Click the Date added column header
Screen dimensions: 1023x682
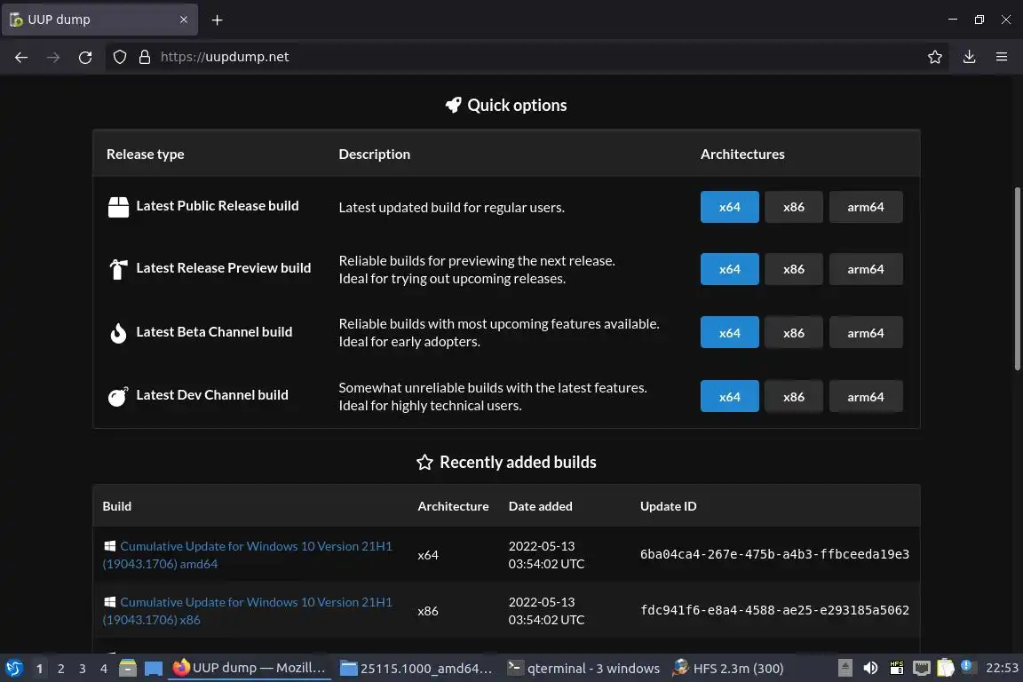pos(540,506)
